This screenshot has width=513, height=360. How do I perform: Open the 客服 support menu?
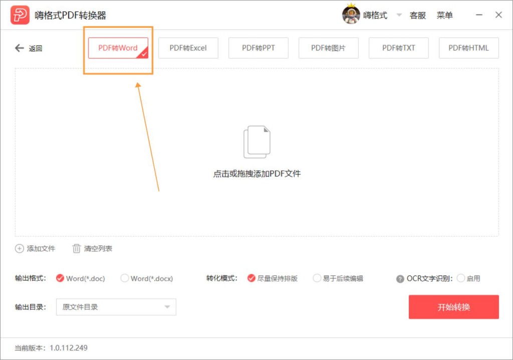tap(417, 15)
